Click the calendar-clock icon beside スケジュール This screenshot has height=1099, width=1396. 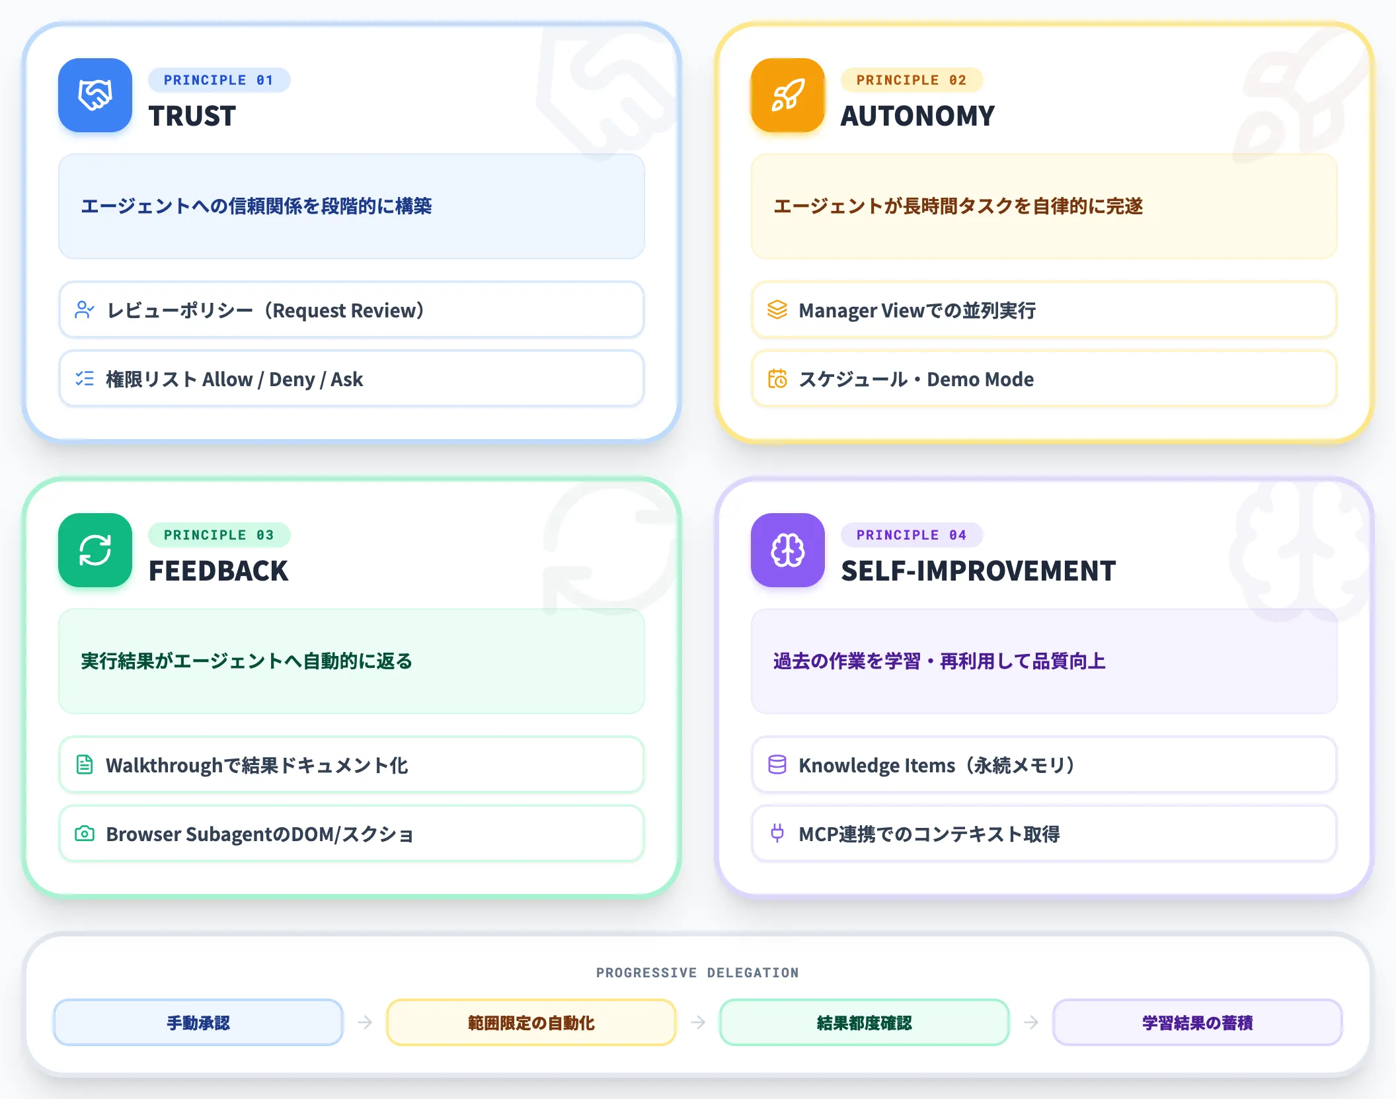tap(777, 379)
